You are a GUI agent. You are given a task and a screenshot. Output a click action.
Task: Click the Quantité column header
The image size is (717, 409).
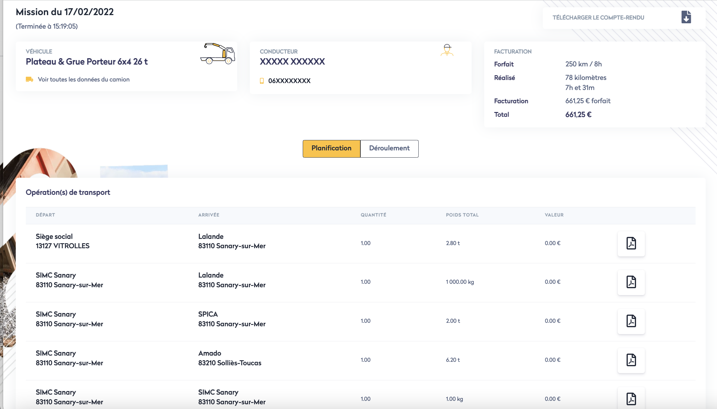tap(373, 215)
